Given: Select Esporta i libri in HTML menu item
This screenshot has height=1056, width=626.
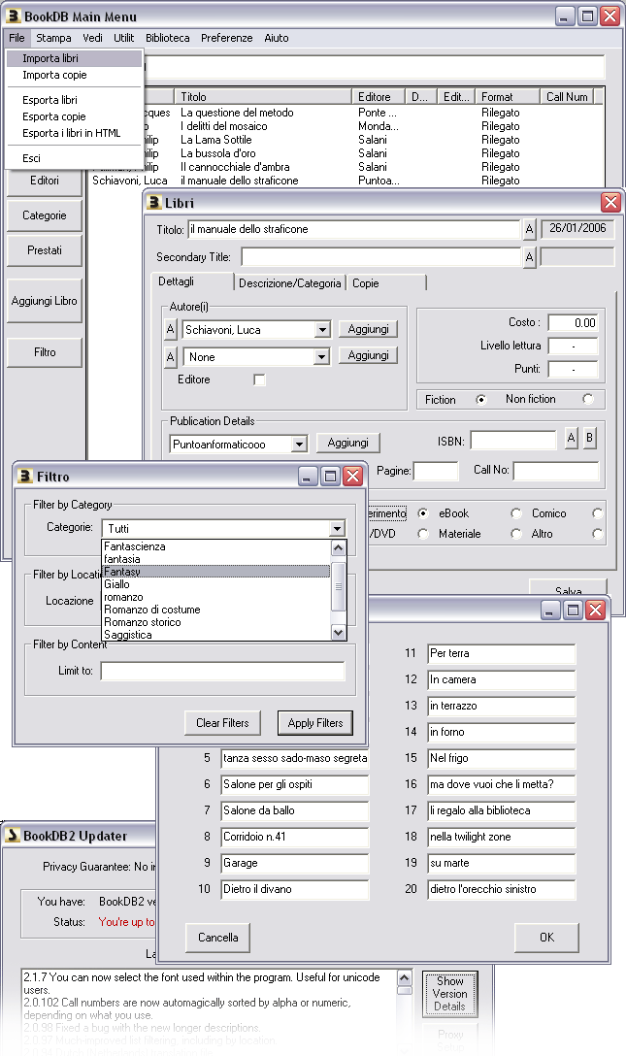Looking at the screenshot, I should click(x=72, y=133).
